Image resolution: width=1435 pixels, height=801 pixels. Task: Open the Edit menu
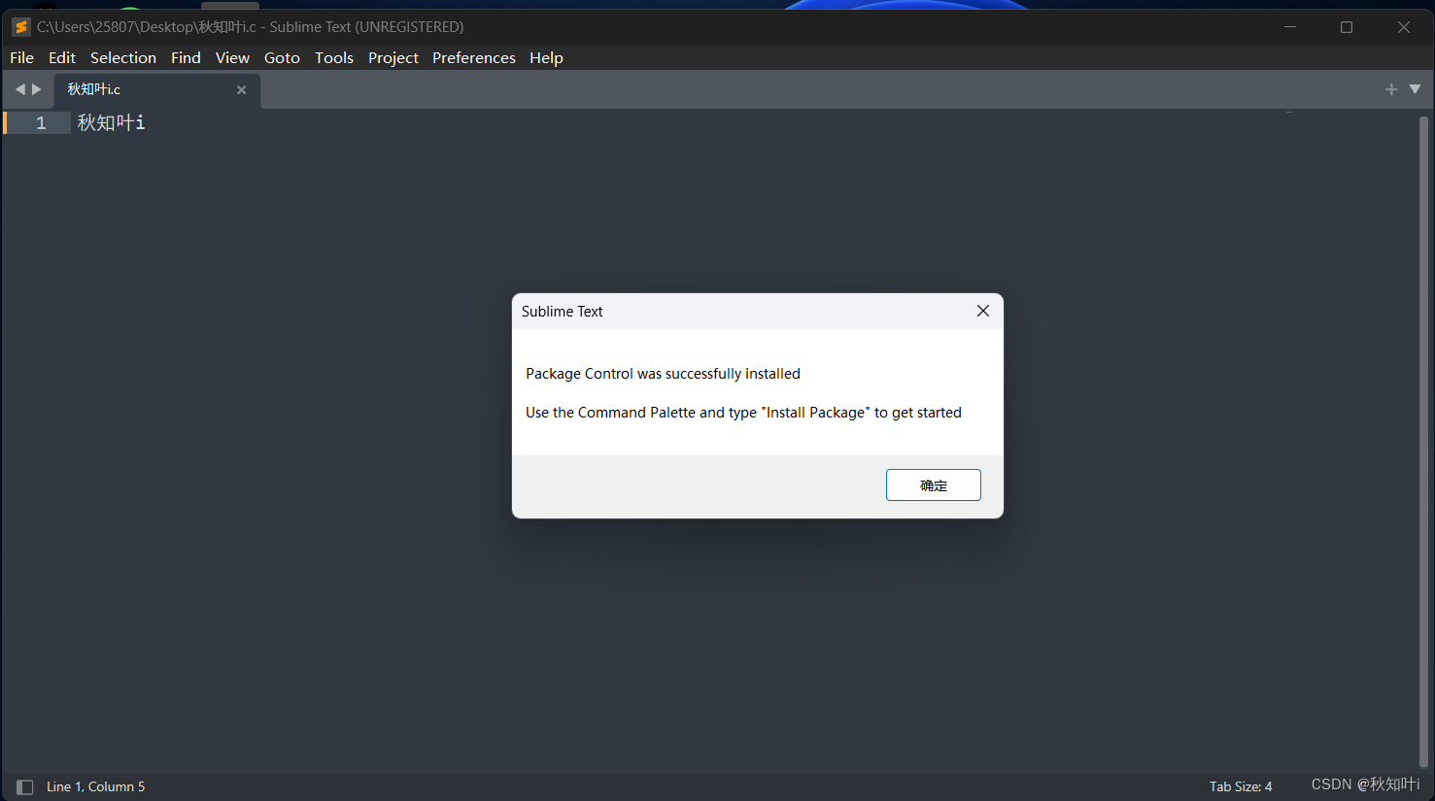tap(62, 58)
